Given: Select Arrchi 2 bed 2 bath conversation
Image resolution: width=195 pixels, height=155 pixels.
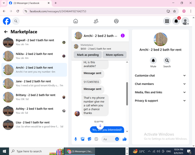Looking at the screenshot, I should (34, 70).
